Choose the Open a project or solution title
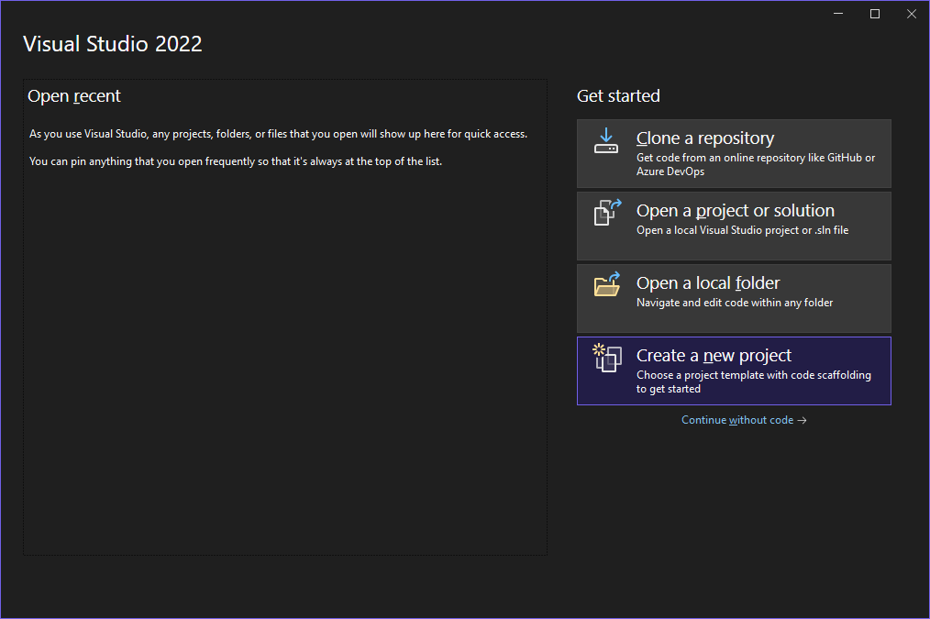930x619 pixels. tap(736, 211)
